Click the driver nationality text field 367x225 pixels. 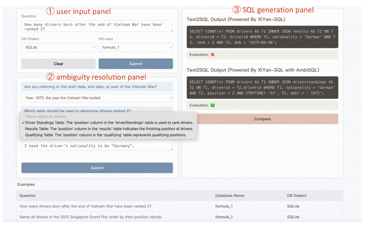[97, 146]
